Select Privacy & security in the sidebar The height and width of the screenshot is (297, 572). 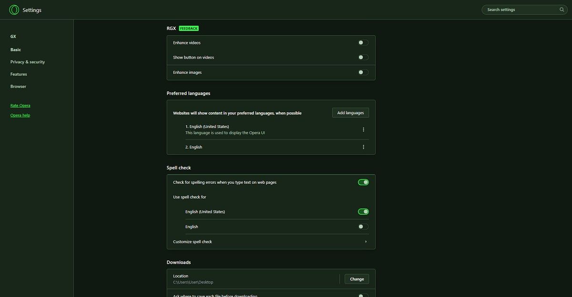click(x=27, y=62)
